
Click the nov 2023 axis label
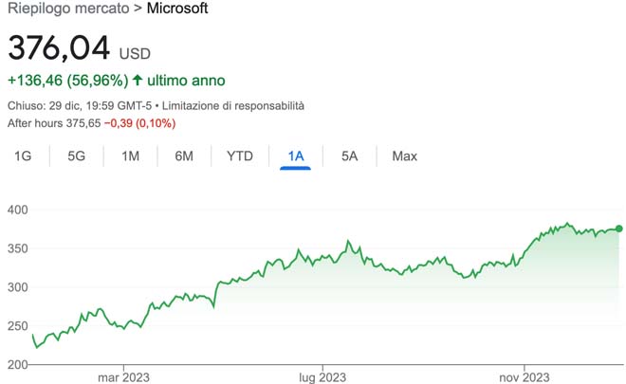(x=524, y=376)
